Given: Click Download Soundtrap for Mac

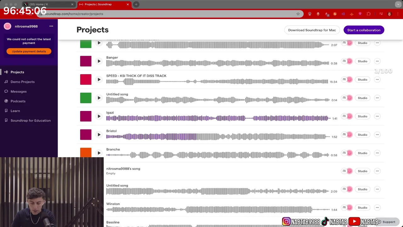Looking at the screenshot, I should 312,30.
